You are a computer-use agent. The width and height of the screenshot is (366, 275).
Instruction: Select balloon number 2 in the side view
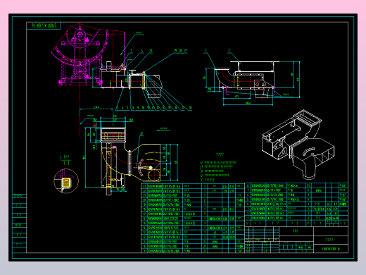[x=229, y=50]
